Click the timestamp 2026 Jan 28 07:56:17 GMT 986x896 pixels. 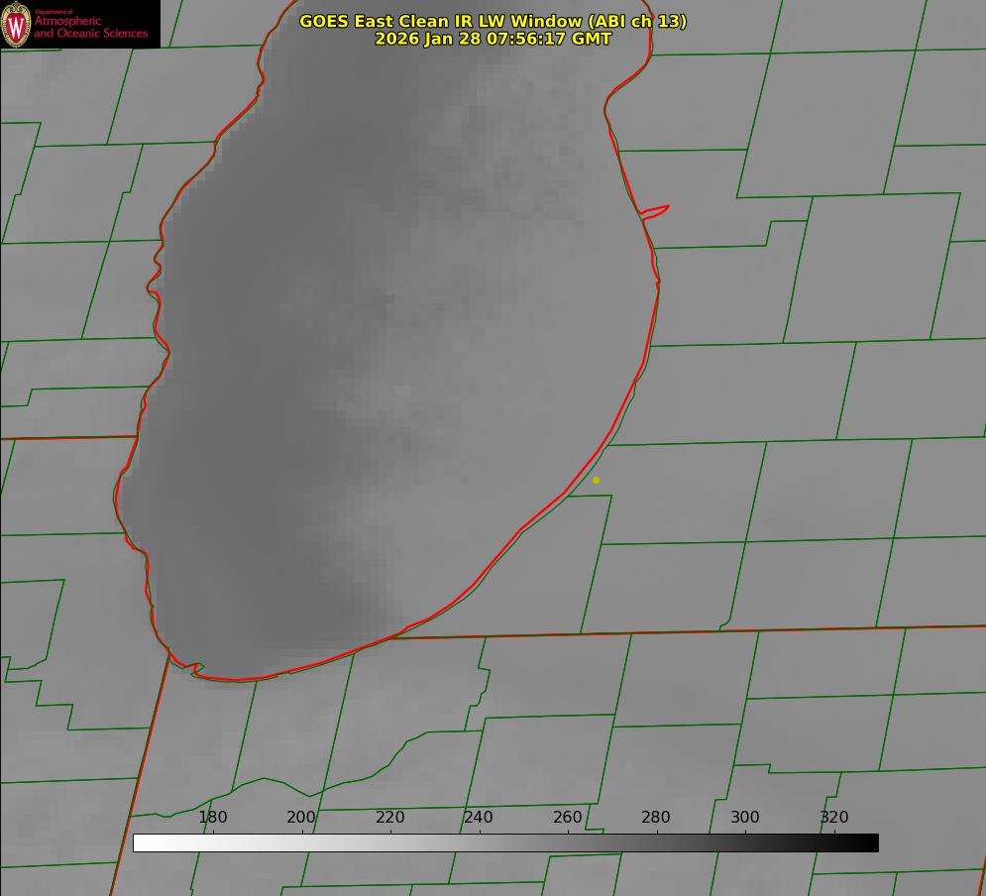[x=493, y=39]
